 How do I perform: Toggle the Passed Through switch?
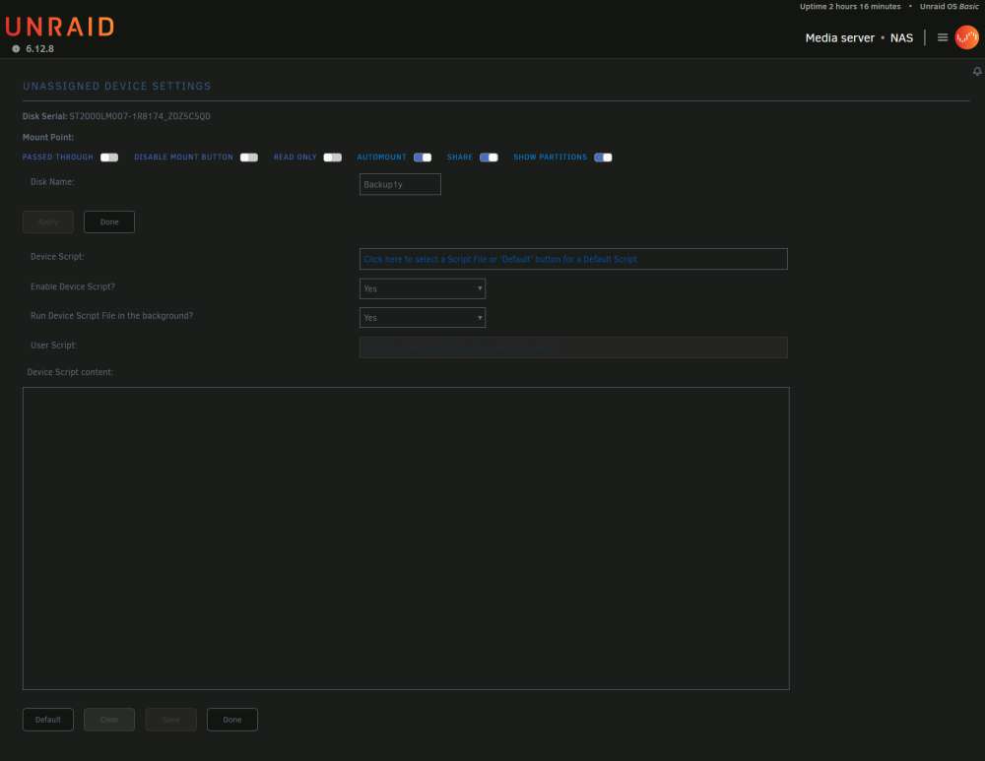(x=109, y=157)
